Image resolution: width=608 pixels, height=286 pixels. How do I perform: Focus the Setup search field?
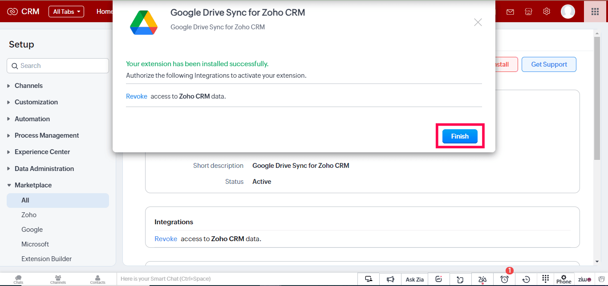[58, 66]
